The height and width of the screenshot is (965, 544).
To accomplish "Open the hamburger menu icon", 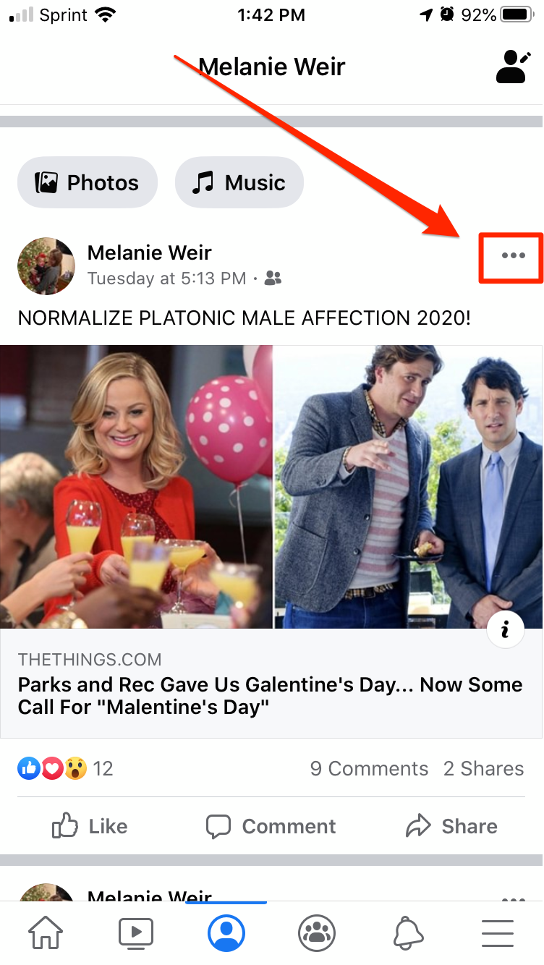I will (x=498, y=932).
